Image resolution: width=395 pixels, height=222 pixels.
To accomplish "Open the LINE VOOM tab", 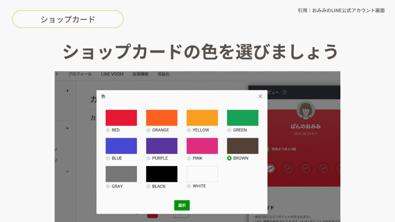I will click(x=112, y=74).
